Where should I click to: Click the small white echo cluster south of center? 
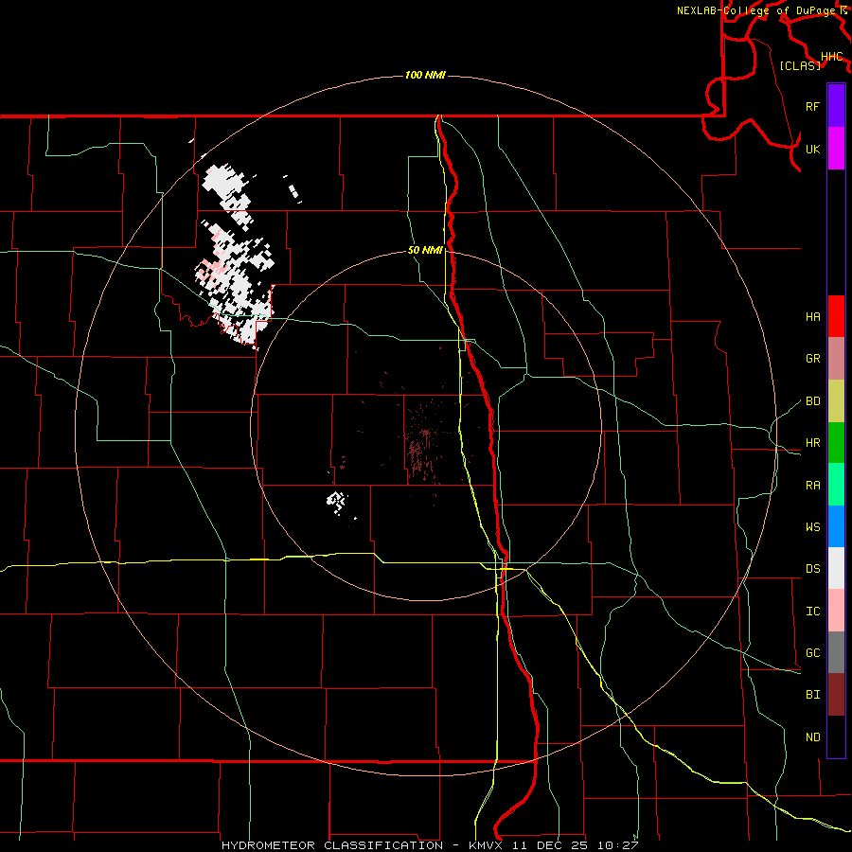tap(337, 502)
